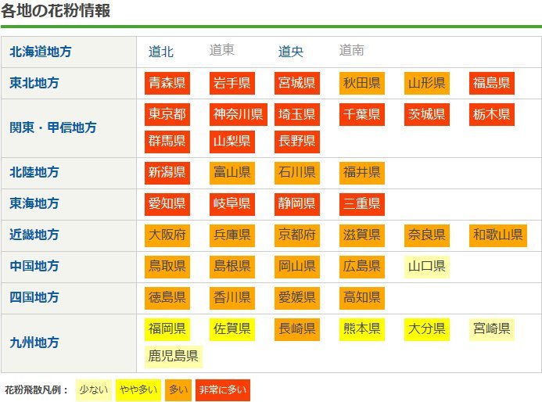Image resolution: width=542 pixels, height=402 pixels.
Task: Select 山口県 in the Chugoku row
Action: click(x=426, y=266)
